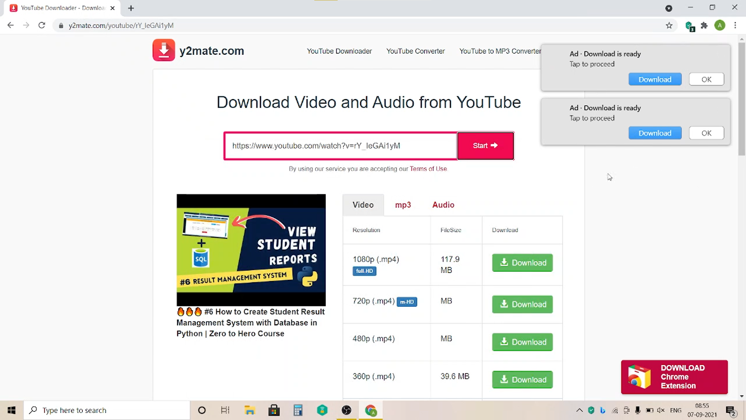The height and width of the screenshot is (420, 746).
Task: Open File Explorer from the taskbar
Action: pos(249,410)
